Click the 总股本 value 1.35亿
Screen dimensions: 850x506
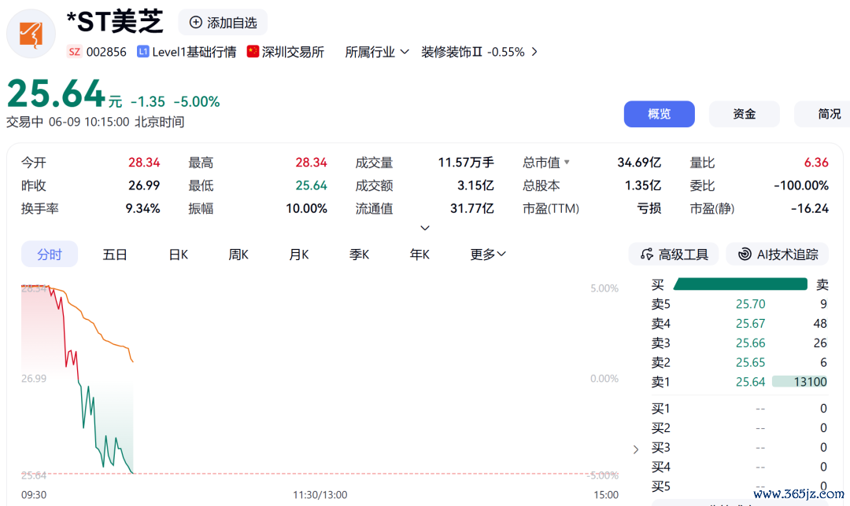[643, 185]
